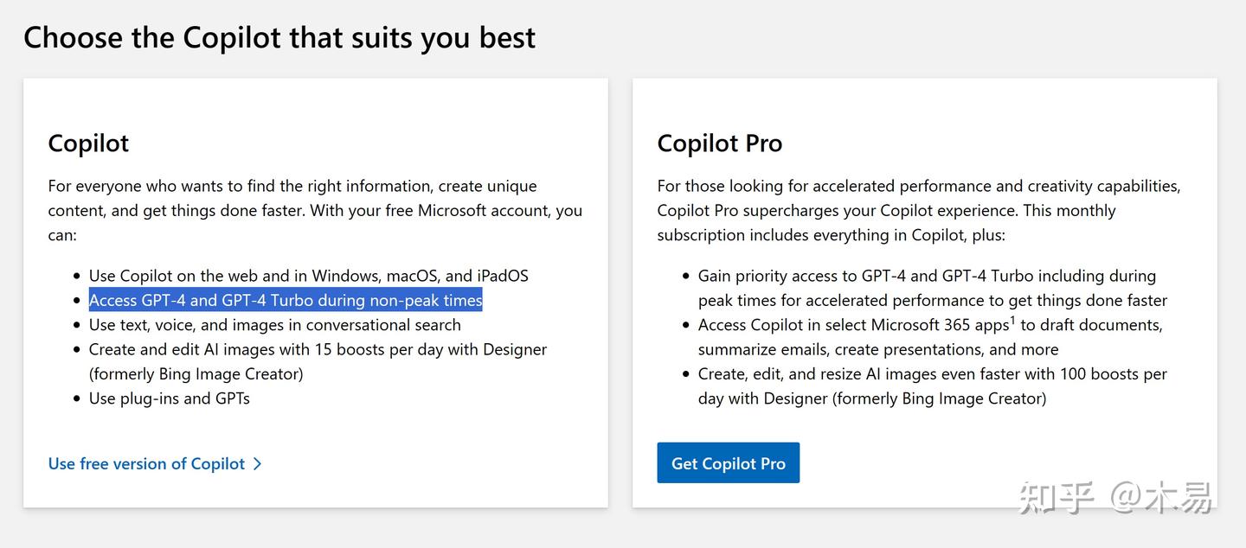Click the footnote superscript 1 after Microsoft 365 apps

pos(1012,320)
